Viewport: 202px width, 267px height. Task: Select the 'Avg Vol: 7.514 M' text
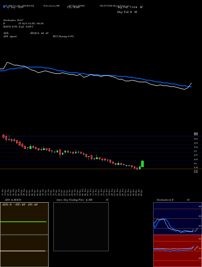(x=130, y=7)
